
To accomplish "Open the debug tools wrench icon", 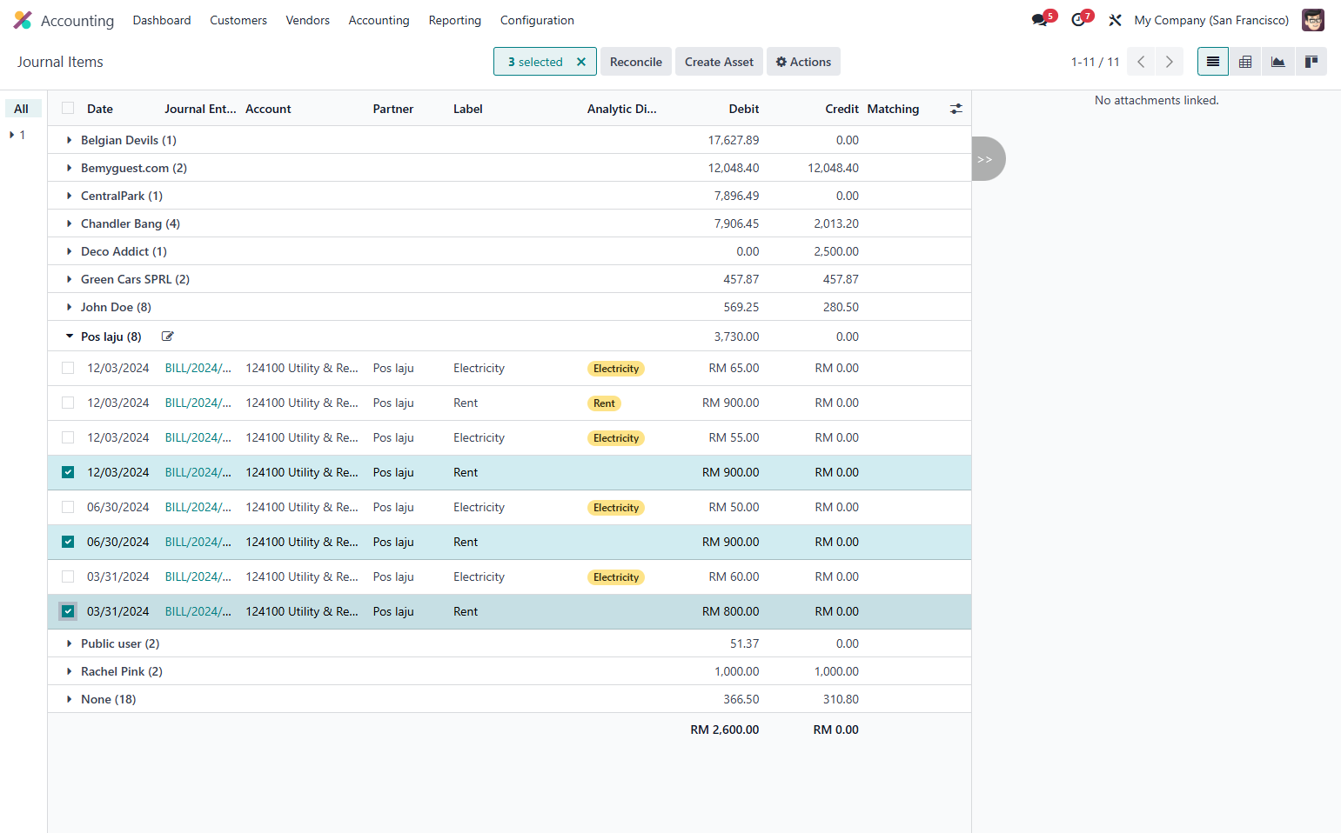I will [x=1115, y=20].
